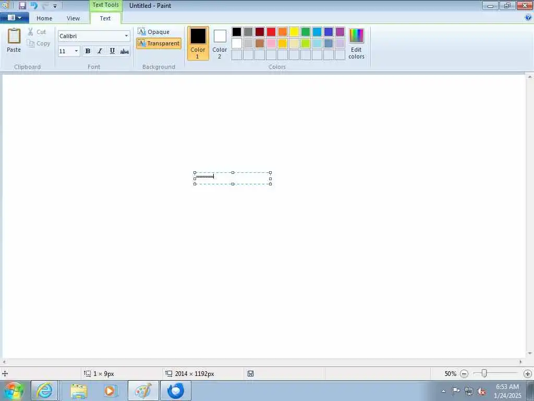
Task: Click the Copy icon
Action: coord(31,43)
